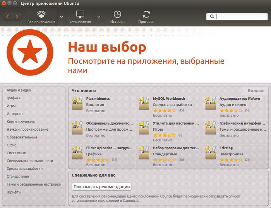Screen dimensions: 271x208
Task: Select the Системные category
Action: pyautogui.click(x=16, y=153)
